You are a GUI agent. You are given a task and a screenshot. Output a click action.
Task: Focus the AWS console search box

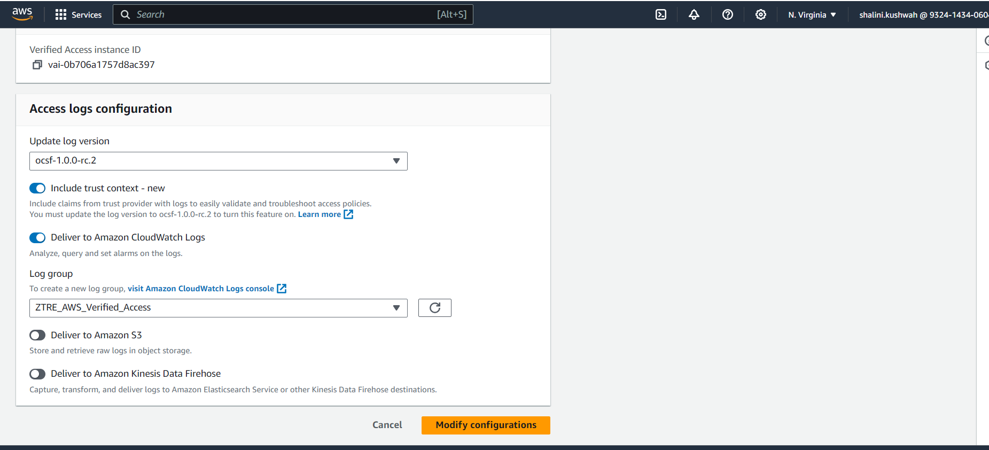(x=293, y=14)
